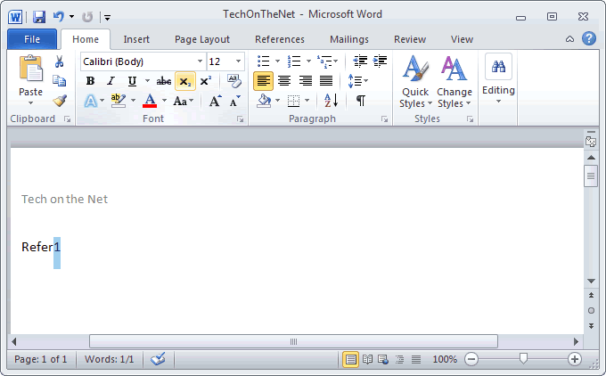Minimize the ribbon with the caret
606x376 pixels.
569,39
